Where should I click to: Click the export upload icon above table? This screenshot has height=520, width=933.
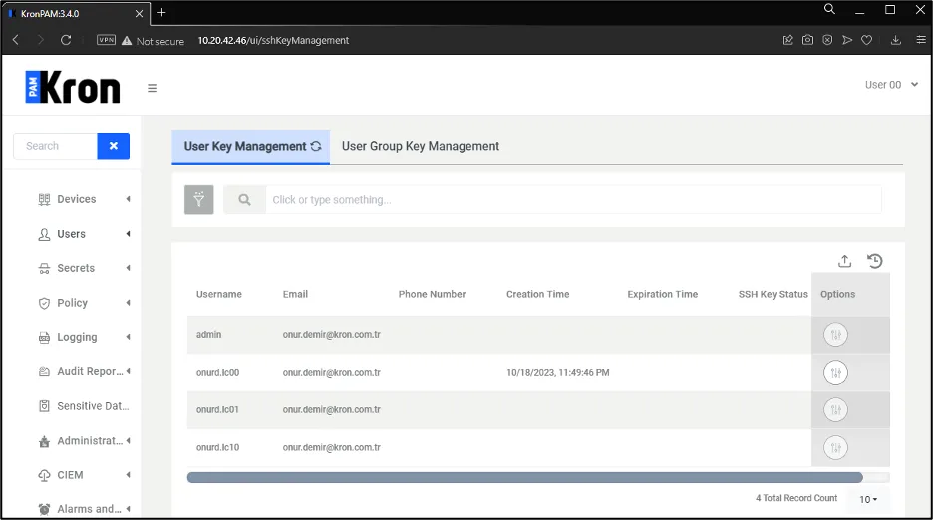click(844, 261)
